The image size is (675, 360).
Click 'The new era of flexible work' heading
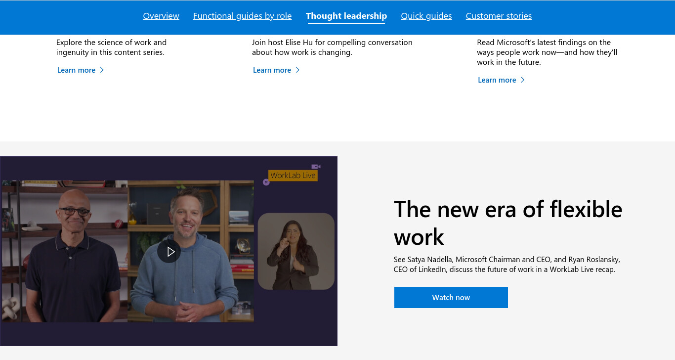tap(508, 223)
